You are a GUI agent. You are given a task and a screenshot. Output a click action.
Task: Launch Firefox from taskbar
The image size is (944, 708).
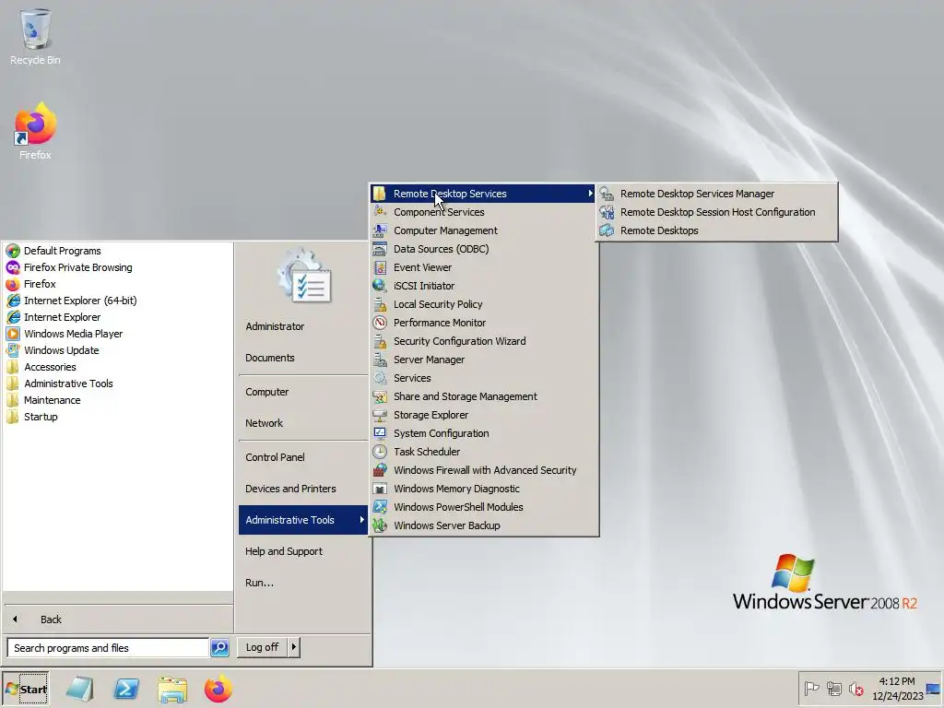coord(218,689)
